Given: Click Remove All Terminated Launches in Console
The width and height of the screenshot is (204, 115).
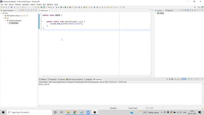Looking at the screenshot, I should point(172,79).
